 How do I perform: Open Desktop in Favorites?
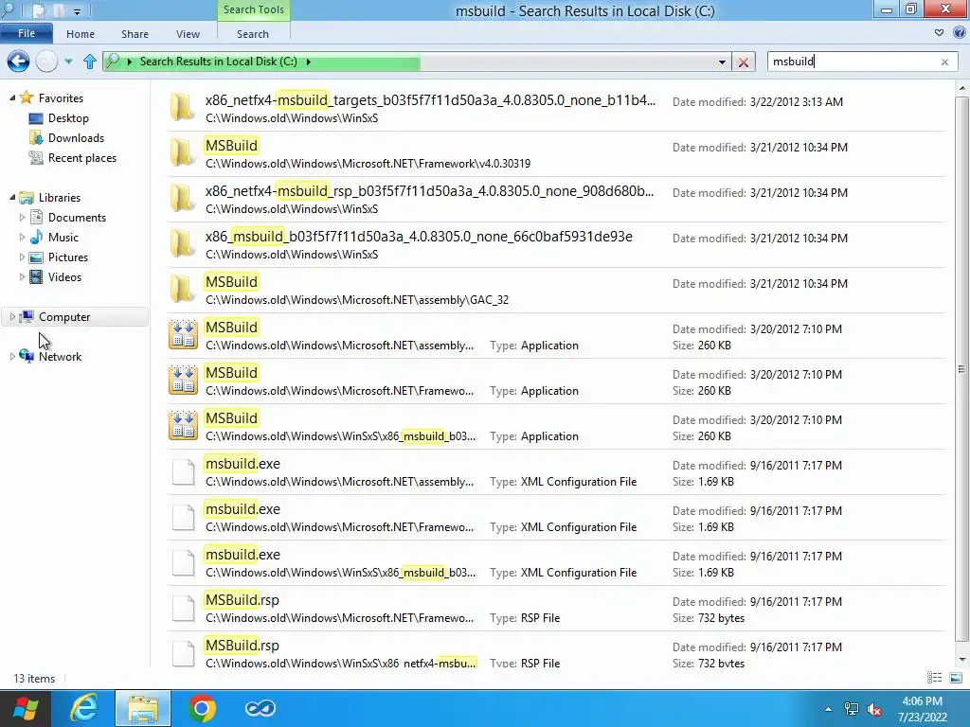coord(68,118)
